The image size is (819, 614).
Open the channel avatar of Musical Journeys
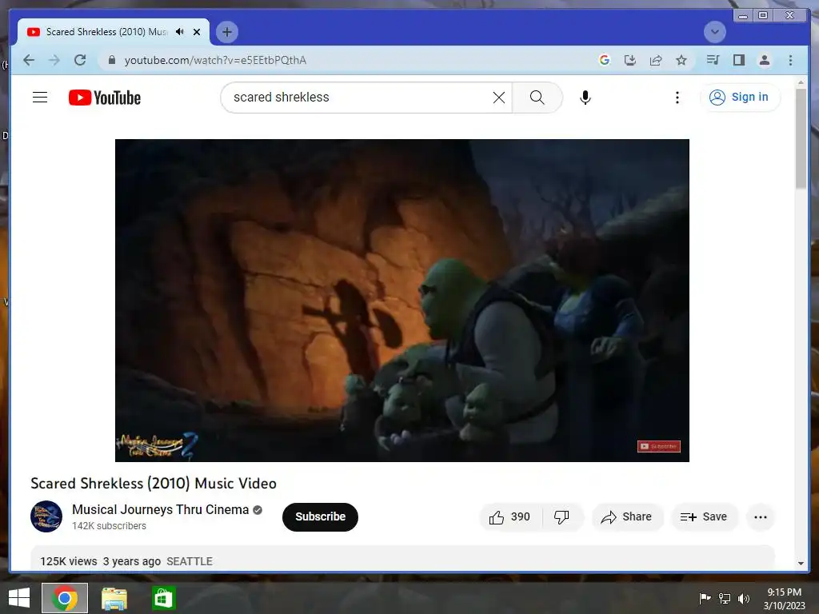click(46, 516)
